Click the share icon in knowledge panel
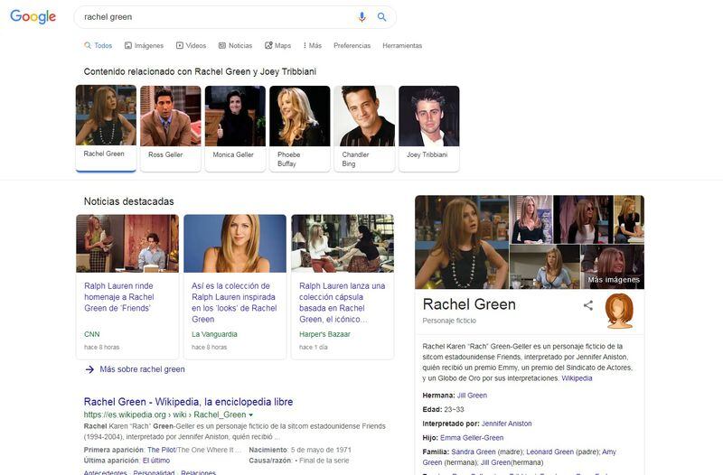 (588, 305)
